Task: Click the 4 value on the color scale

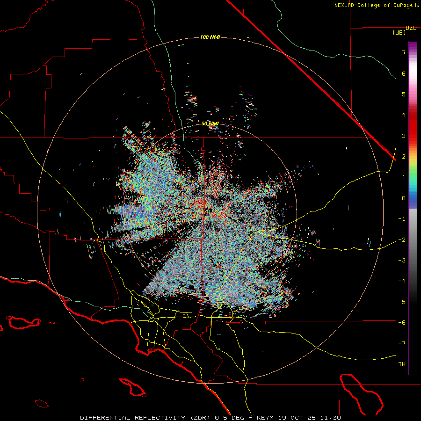Action: coord(404,115)
